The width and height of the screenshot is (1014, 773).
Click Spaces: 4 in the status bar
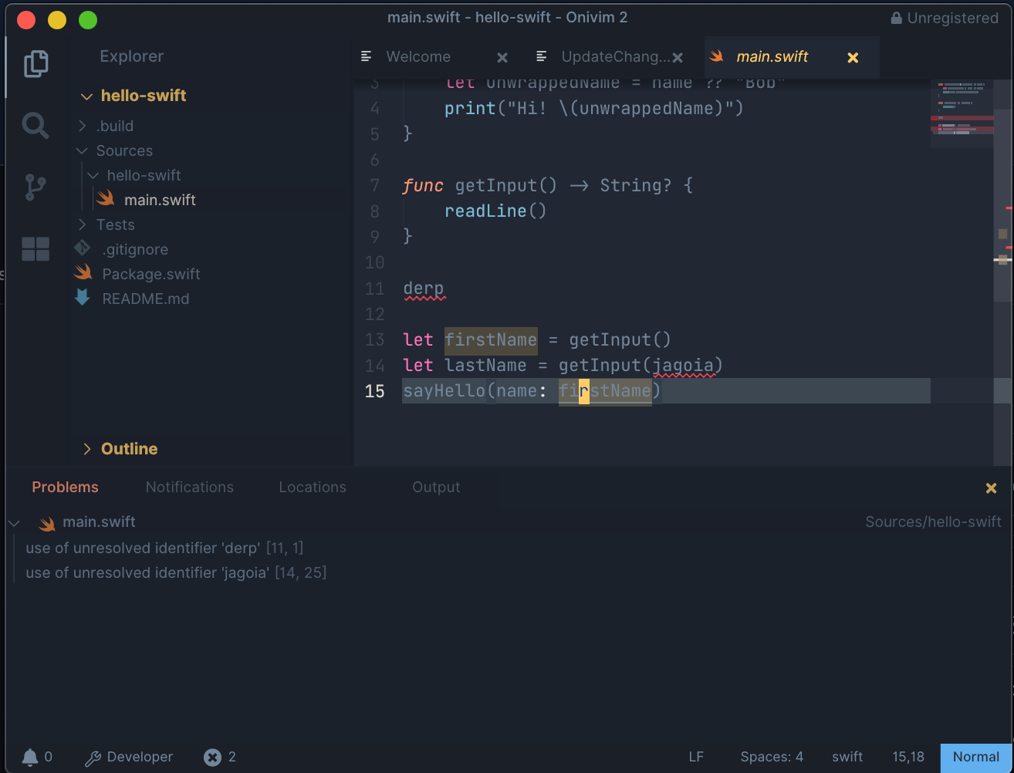pos(771,757)
